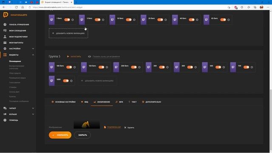Toggle the 200 битс variation switch
The width and height of the screenshot is (272, 153).
(x=134, y=67)
